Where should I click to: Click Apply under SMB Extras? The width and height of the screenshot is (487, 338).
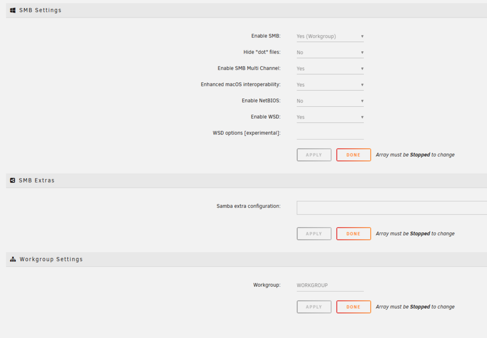(x=314, y=234)
